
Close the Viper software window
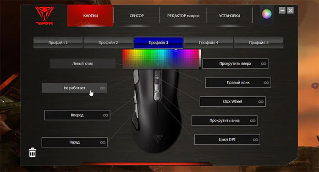[290, 10]
